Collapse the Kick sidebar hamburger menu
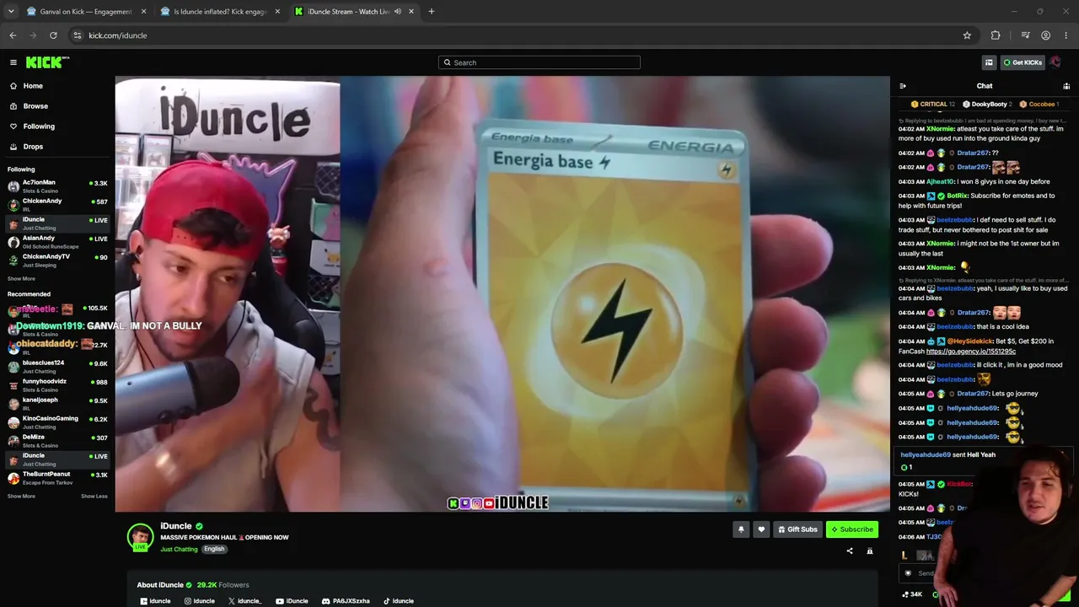 [13, 62]
